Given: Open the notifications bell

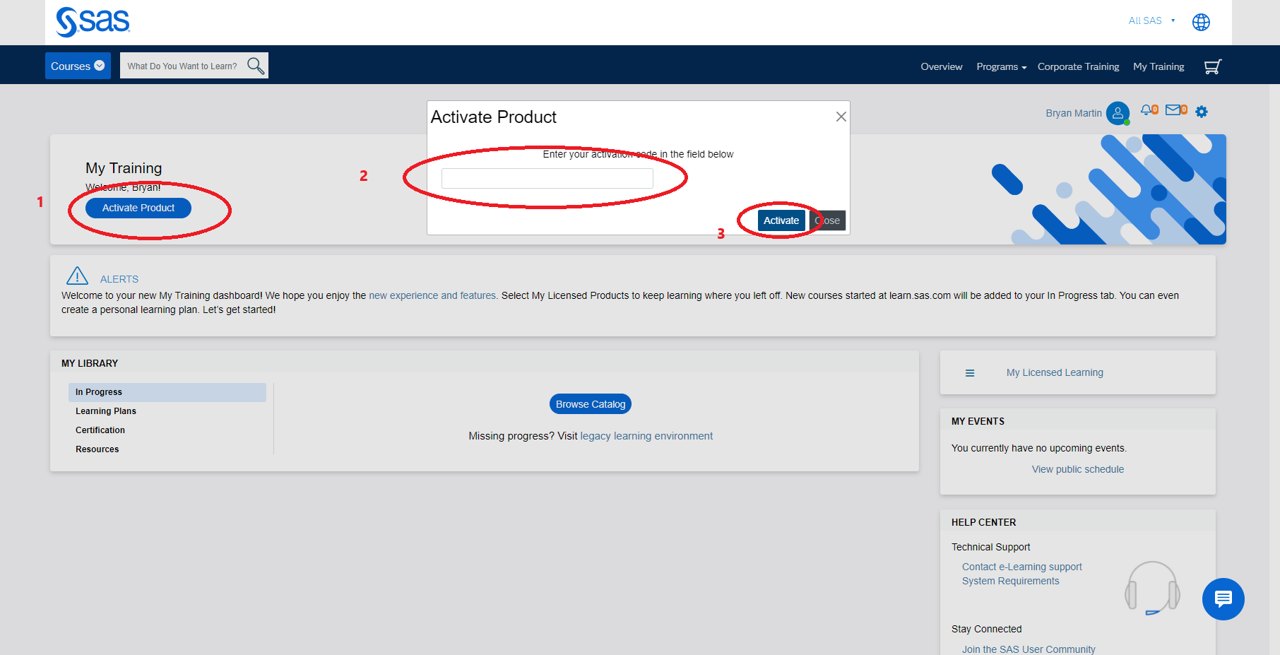Looking at the screenshot, I should click(1146, 111).
